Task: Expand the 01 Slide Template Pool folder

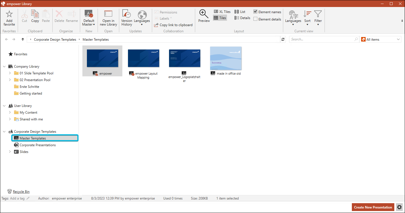Action: pos(10,73)
